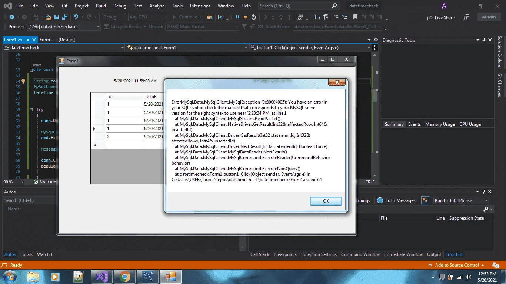
Task: Stop debugging with the orange square icon
Action: coord(245,17)
